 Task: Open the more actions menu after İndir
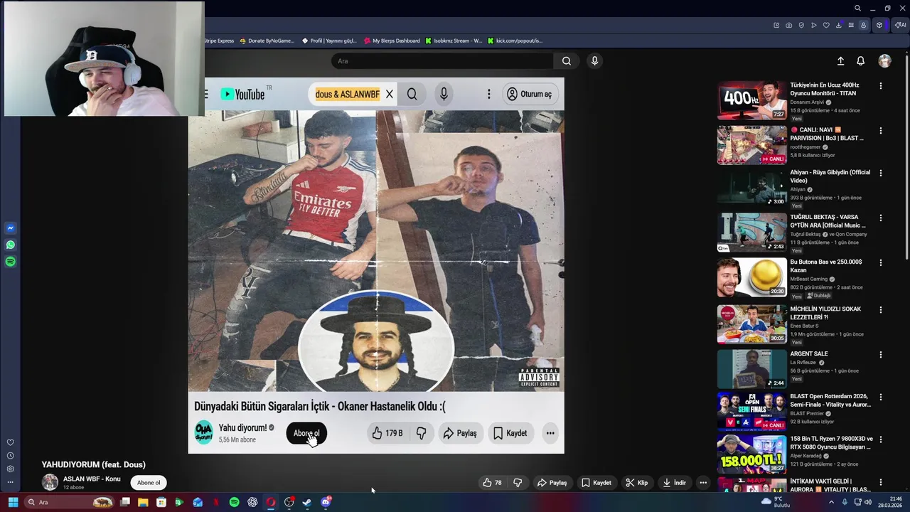(703, 483)
